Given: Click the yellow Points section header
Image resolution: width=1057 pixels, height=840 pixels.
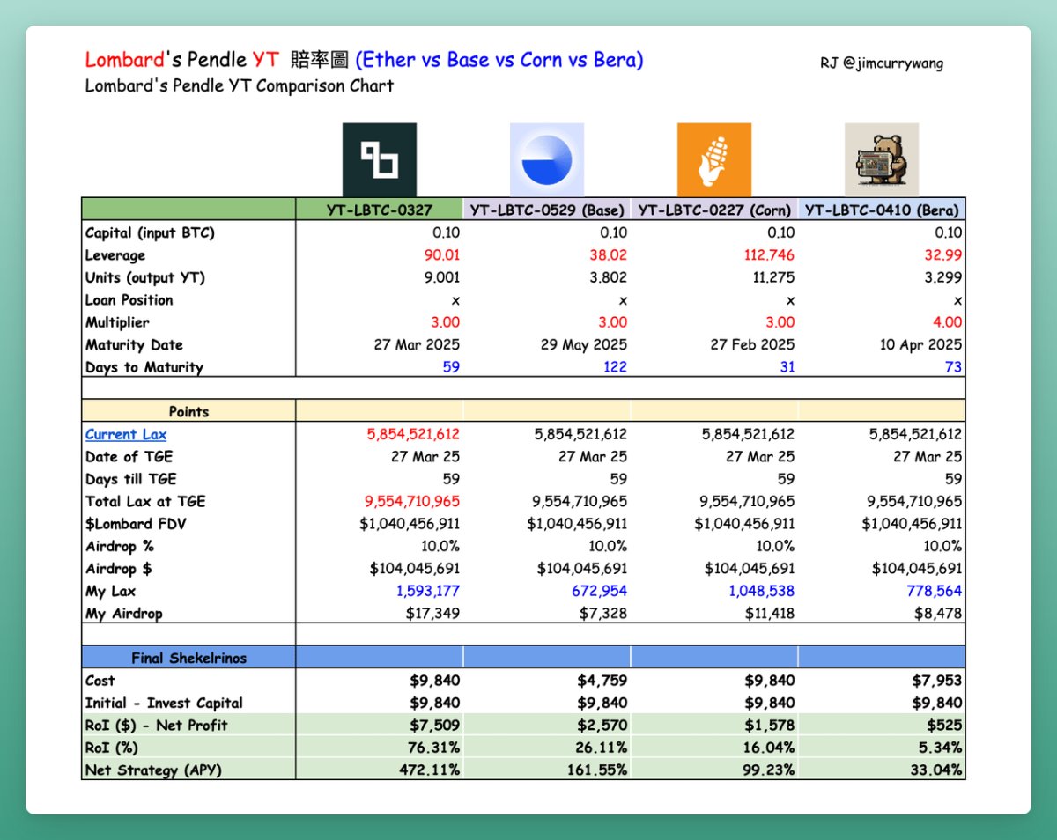Looking at the screenshot, I should [x=188, y=411].
